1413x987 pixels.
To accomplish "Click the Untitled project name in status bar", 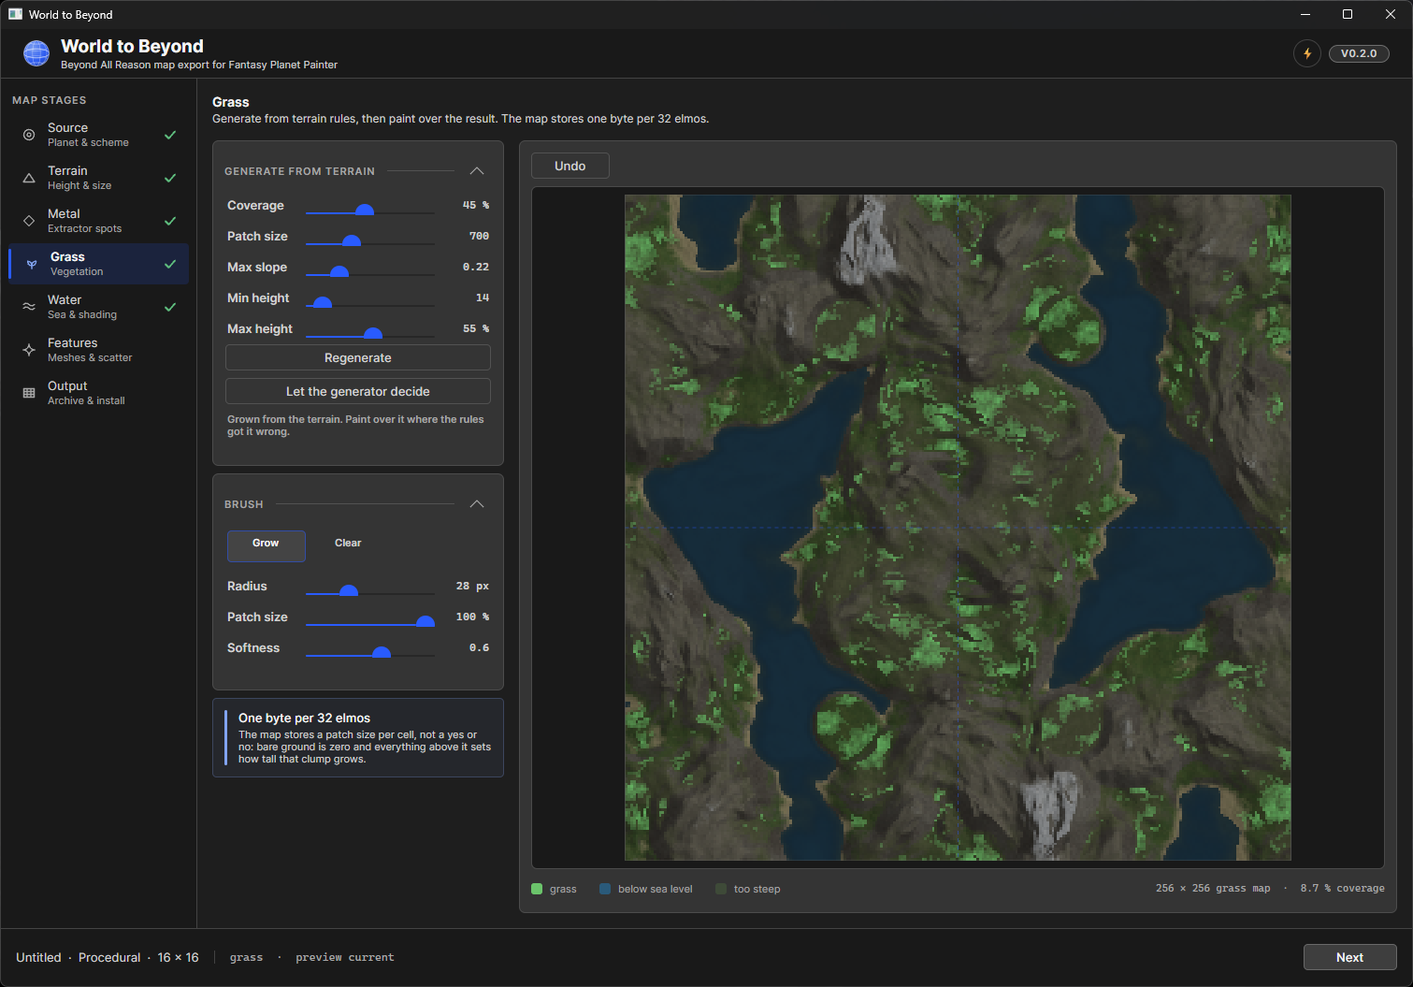I will click(38, 958).
